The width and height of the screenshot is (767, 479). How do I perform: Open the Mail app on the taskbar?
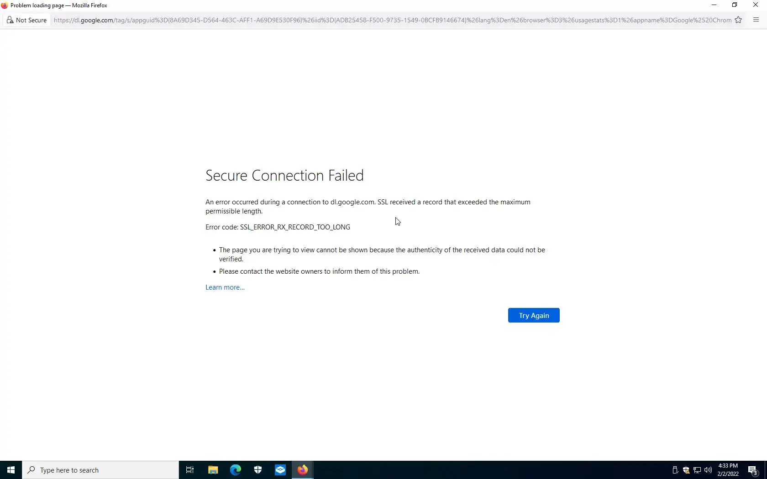[280, 470]
